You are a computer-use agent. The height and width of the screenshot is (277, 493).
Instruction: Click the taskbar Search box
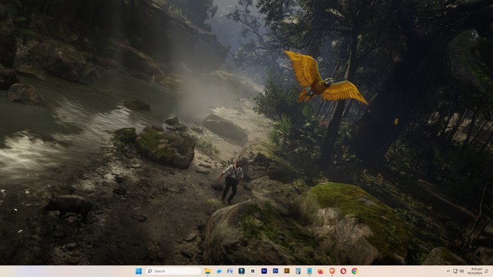[173, 271]
